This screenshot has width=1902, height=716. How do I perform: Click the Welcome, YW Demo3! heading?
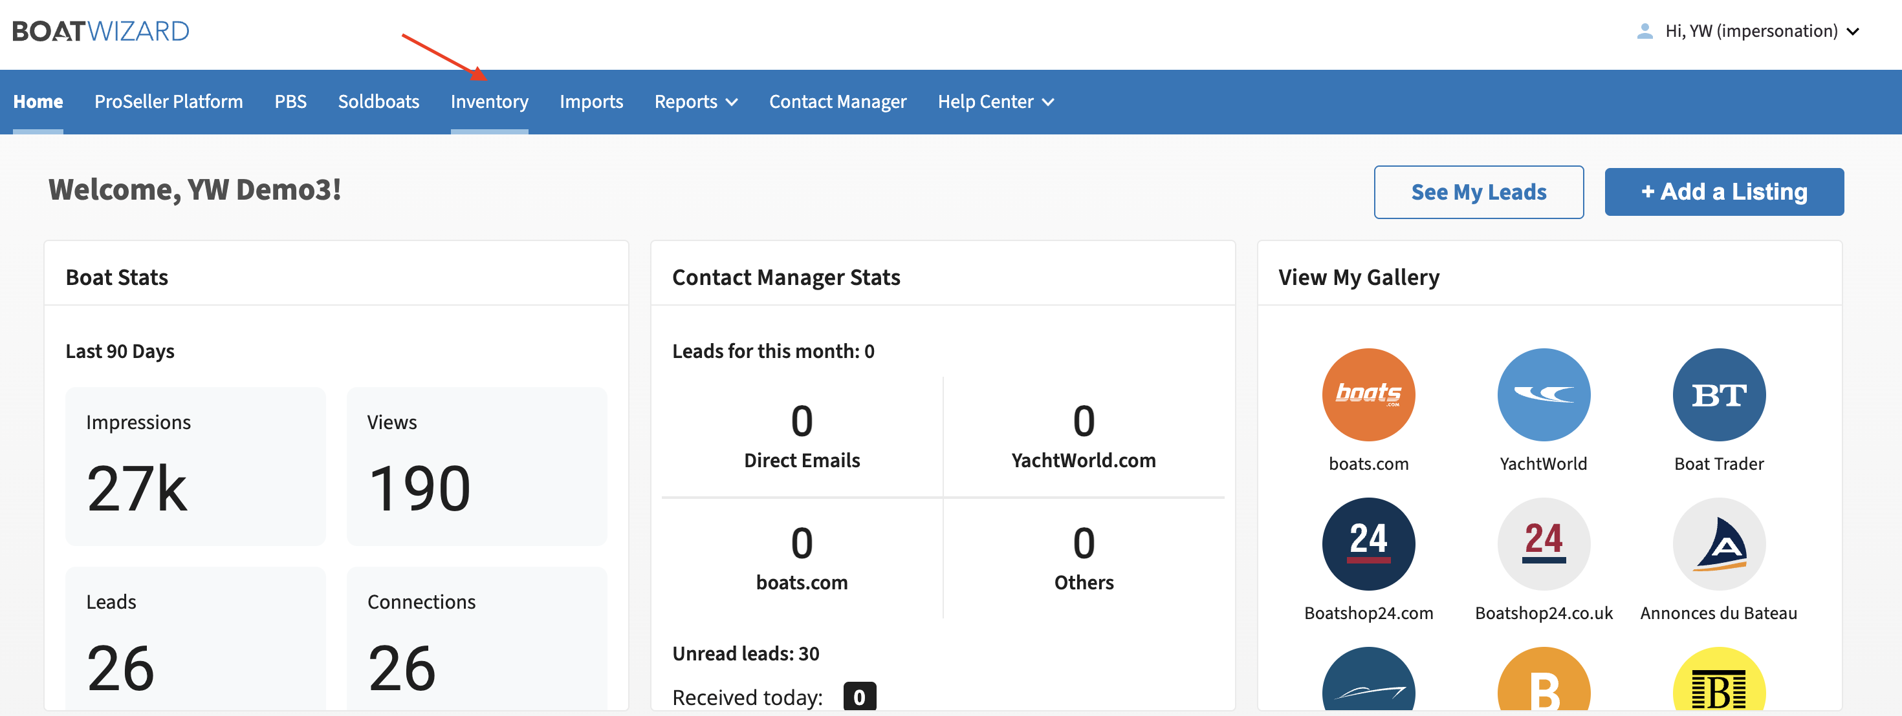point(194,189)
